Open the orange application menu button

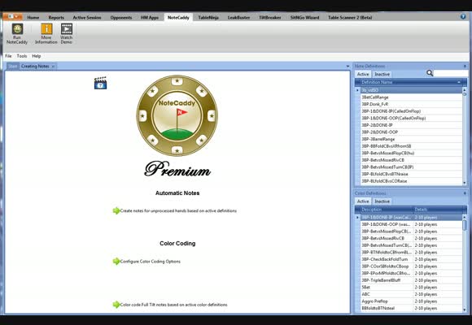point(13,16)
